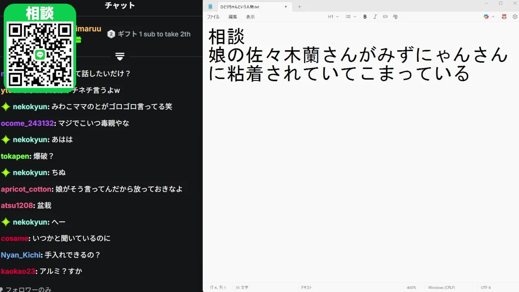Click the badge beside nekokyun's へー message
Viewport: 519px width, 292px height.
click(6, 222)
